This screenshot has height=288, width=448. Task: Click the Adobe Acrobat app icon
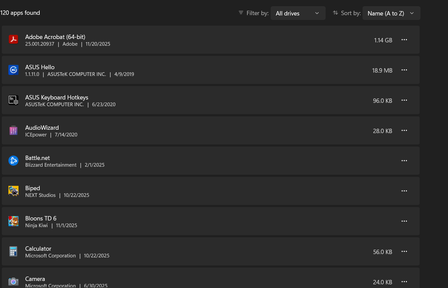click(13, 40)
